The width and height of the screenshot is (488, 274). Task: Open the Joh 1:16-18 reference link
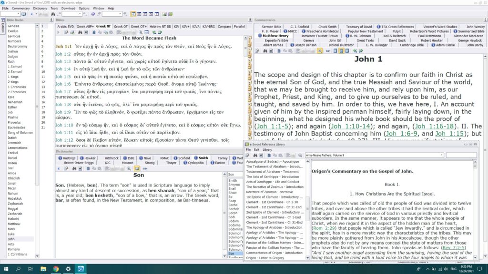(x=434, y=126)
